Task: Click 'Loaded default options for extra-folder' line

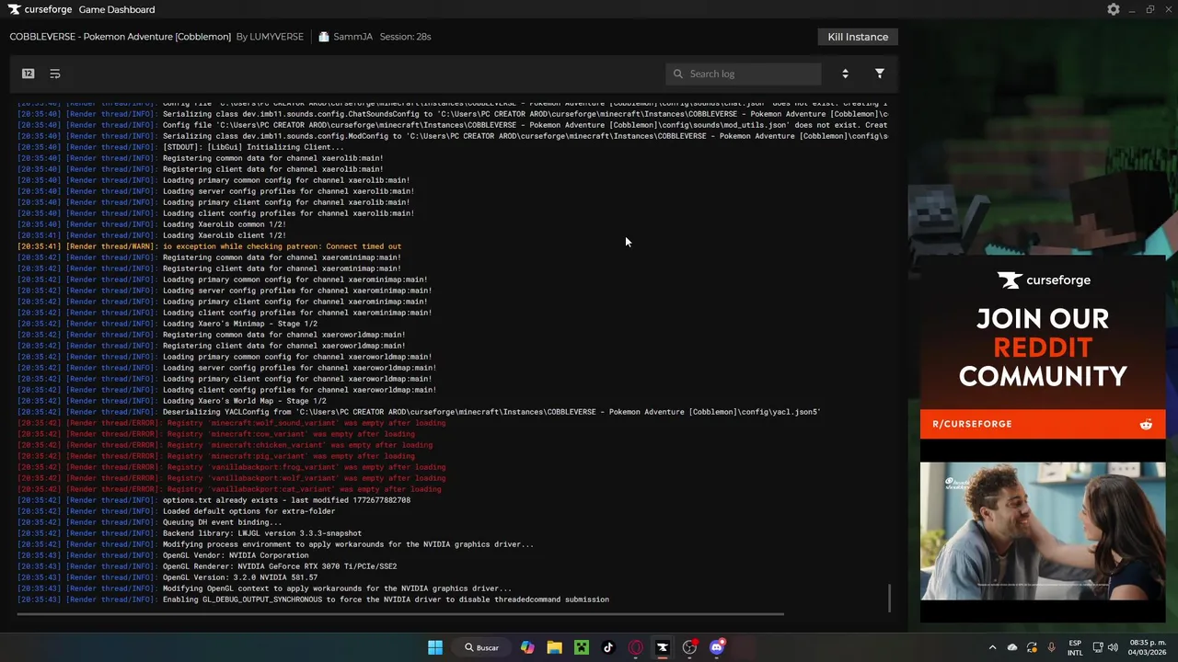Action: pyautogui.click(x=177, y=511)
